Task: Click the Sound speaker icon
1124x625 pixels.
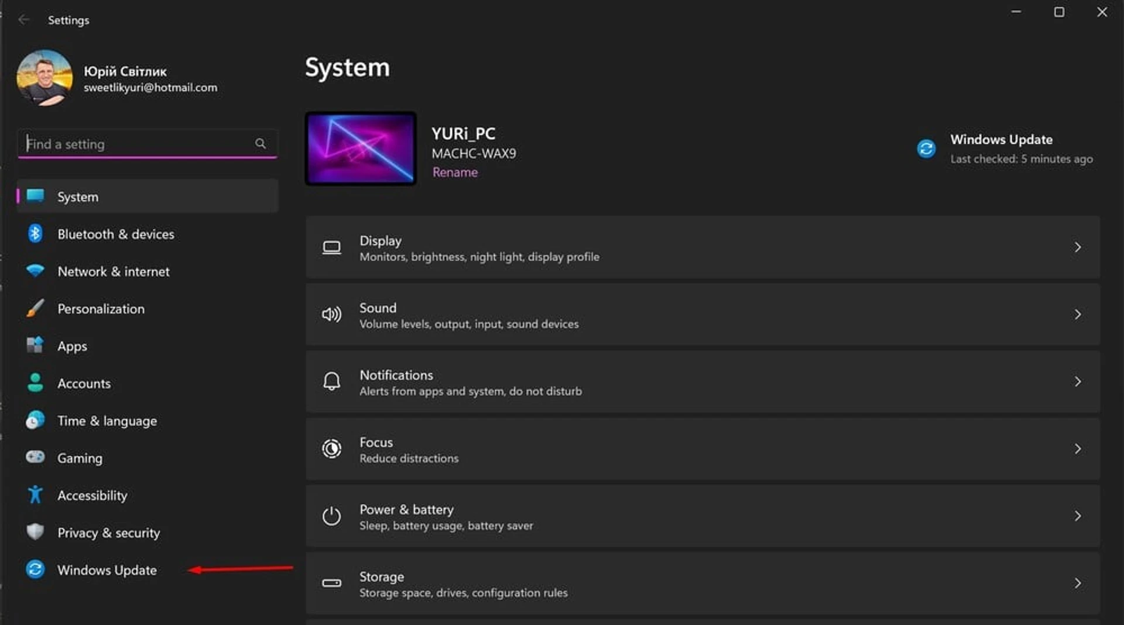Action: pyautogui.click(x=331, y=315)
